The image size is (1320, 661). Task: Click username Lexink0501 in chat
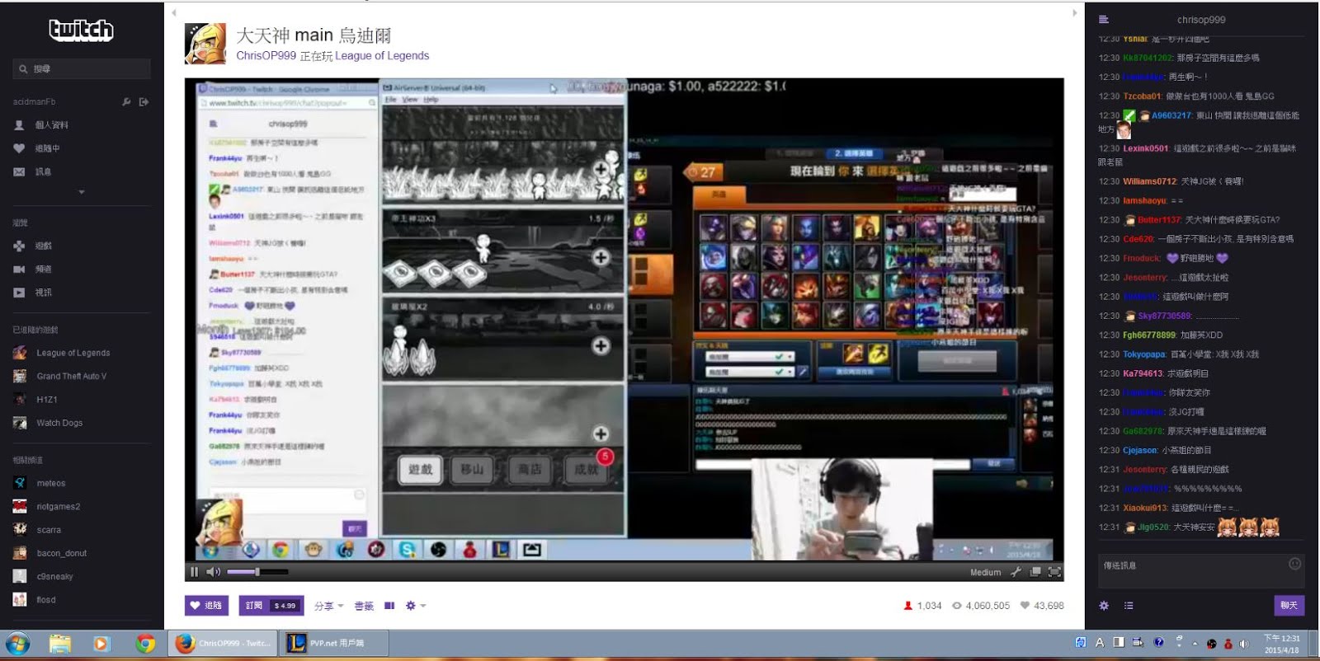[x=1145, y=148]
